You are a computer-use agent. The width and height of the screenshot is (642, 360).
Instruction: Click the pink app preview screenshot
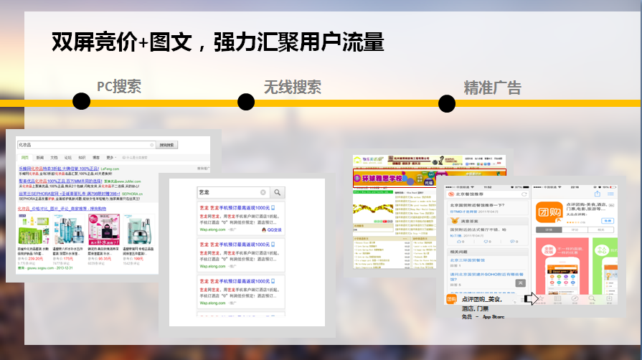pyautogui.click(x=562, y=266)
